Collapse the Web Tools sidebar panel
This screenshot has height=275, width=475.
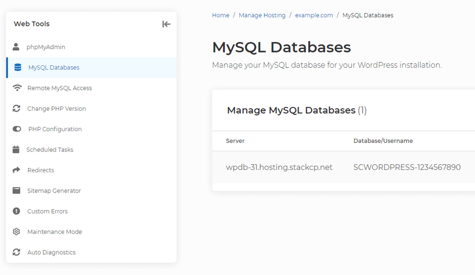click(x=166, y=24)
